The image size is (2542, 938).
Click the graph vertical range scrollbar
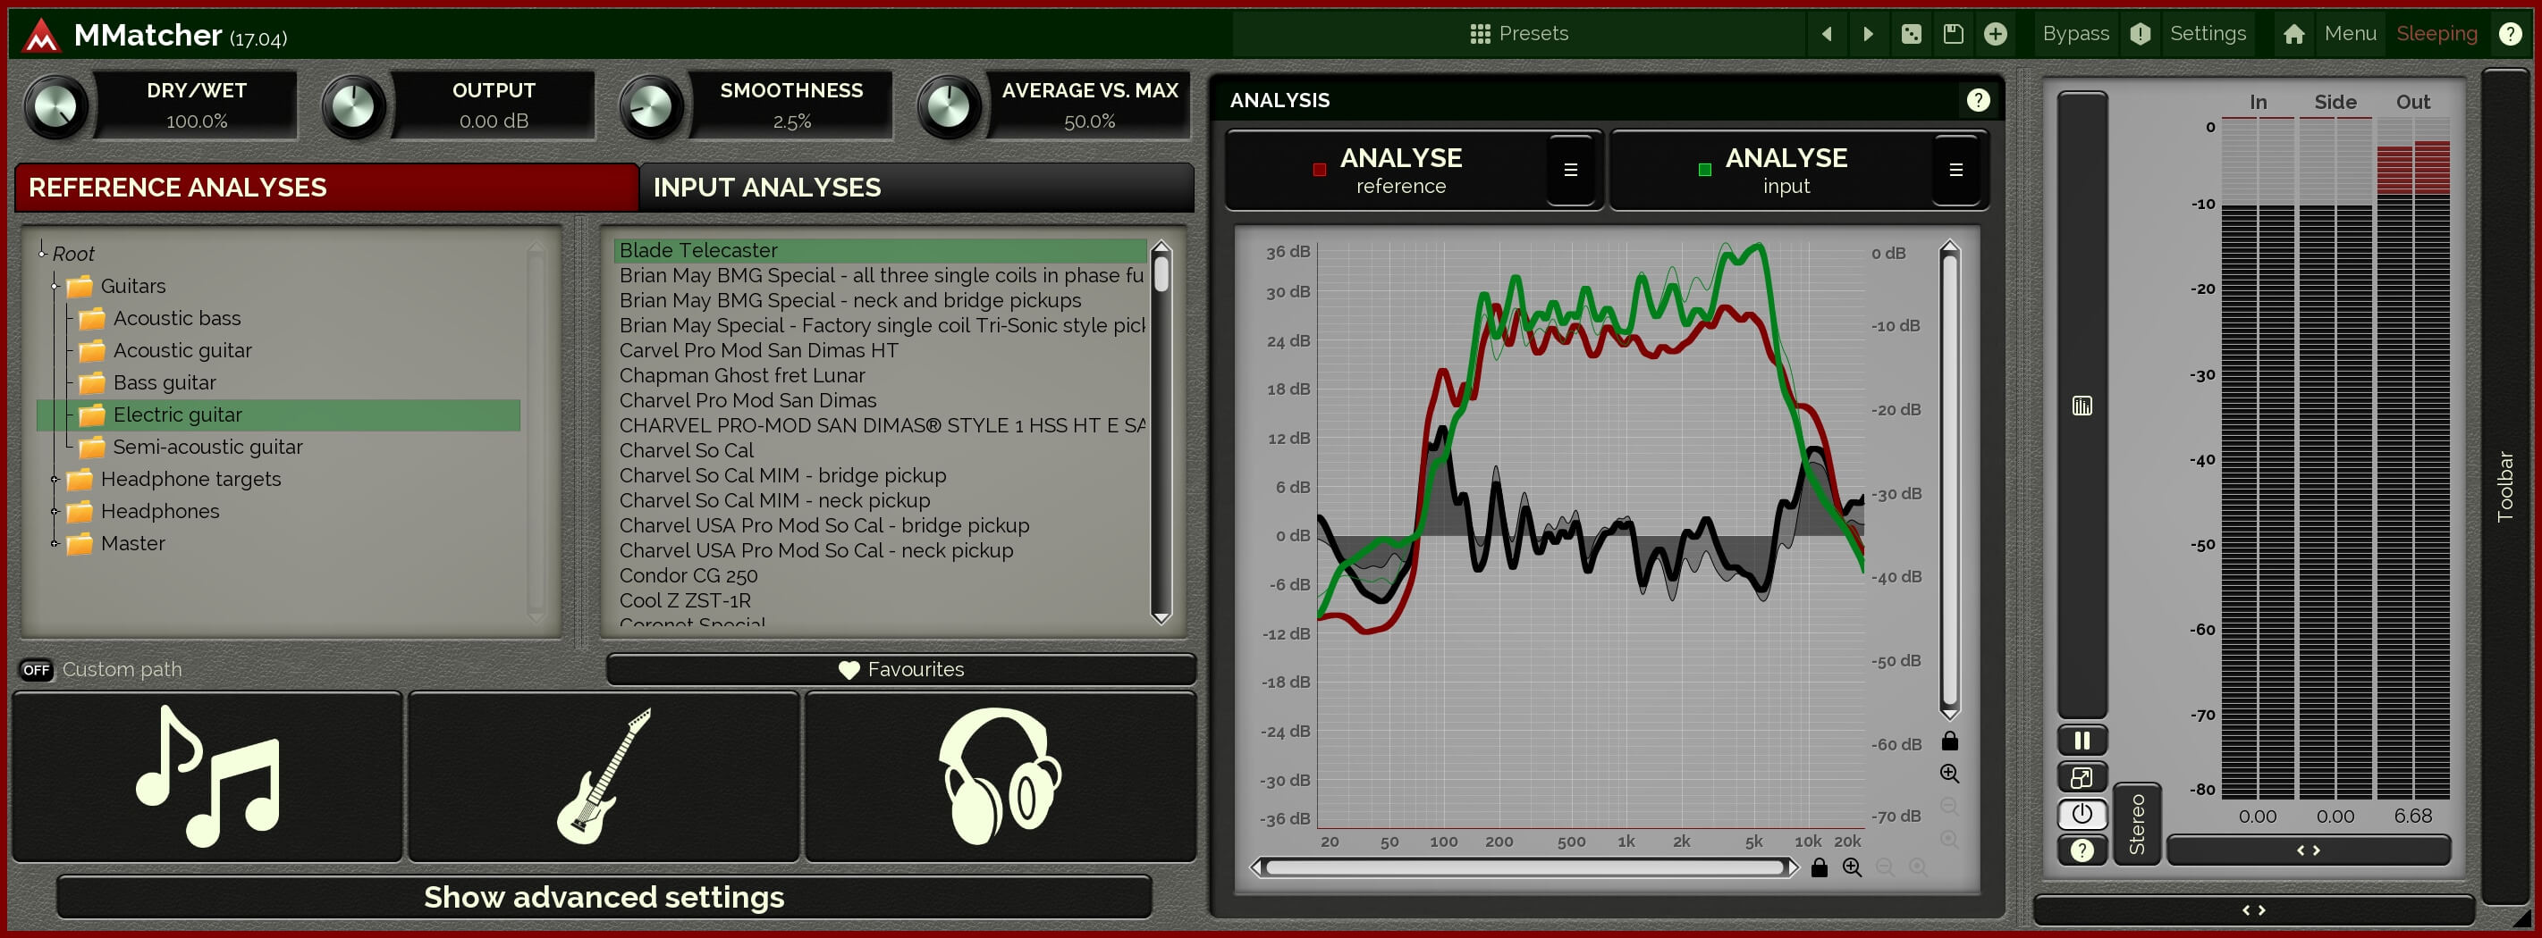(1949, 481)
